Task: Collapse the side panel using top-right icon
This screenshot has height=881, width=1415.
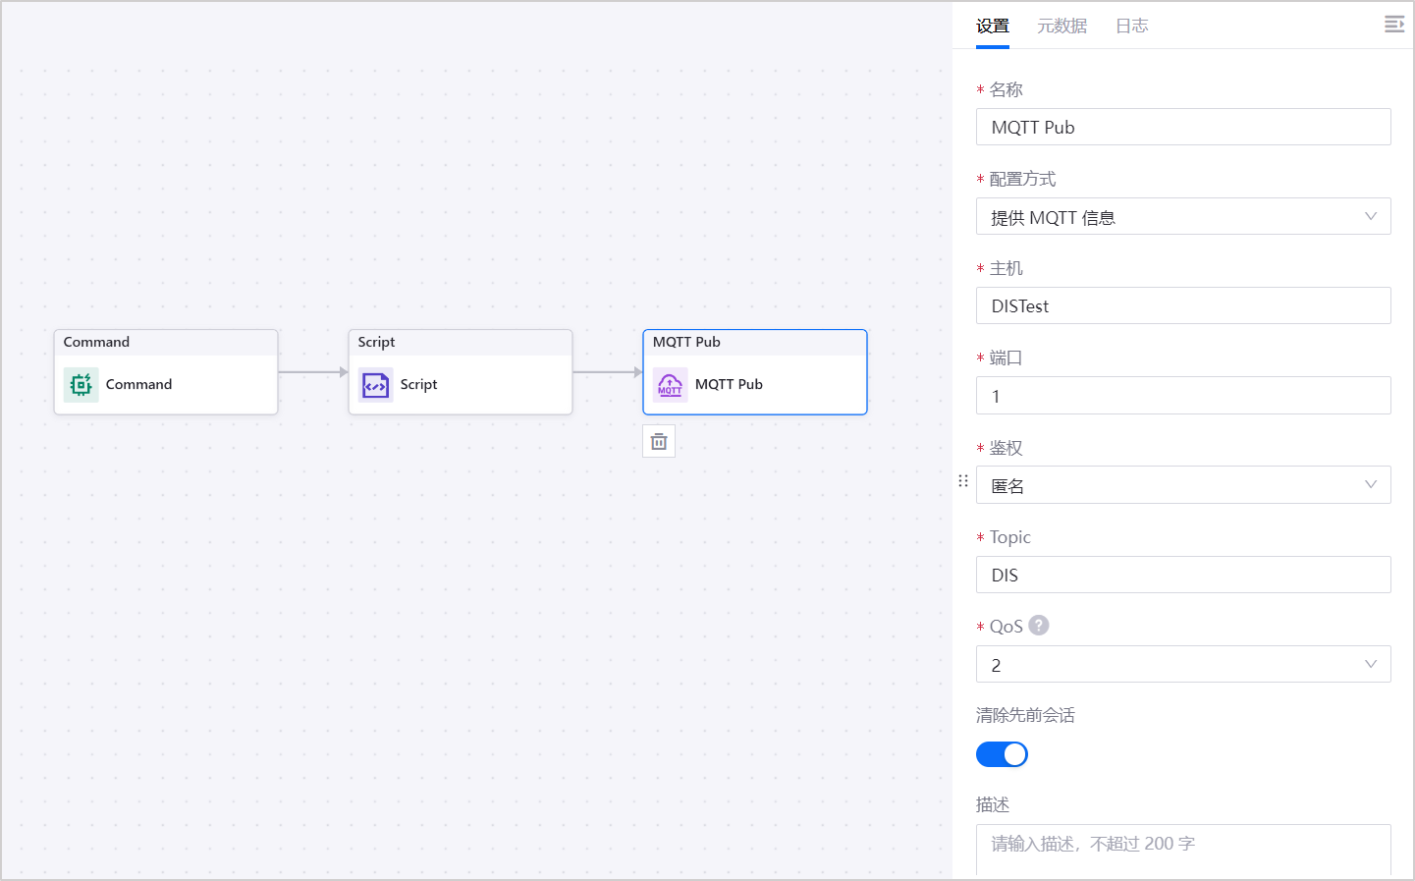Action: tap(1393, 25)
